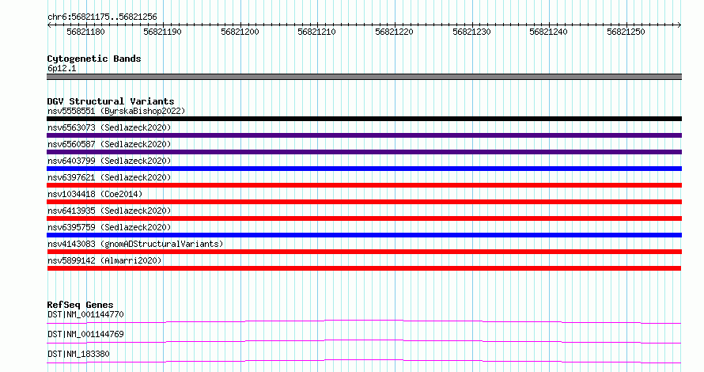Open transcript DST|NM_001144770 label
The image size is (704, 372).
85,314
